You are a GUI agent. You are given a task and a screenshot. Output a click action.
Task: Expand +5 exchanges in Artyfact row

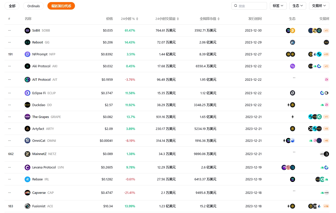coord(326,129)
